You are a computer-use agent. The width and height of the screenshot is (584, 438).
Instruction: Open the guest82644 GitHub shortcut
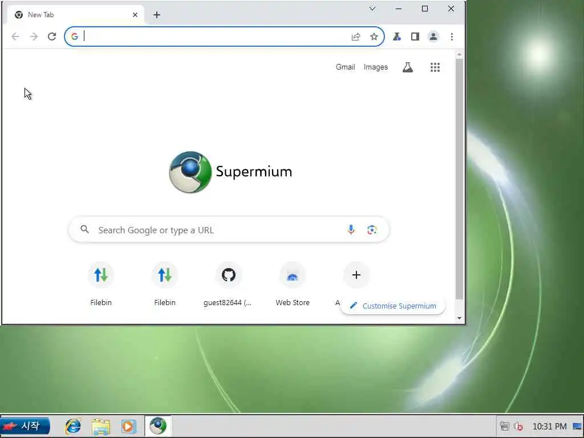[x=228, y=284]
